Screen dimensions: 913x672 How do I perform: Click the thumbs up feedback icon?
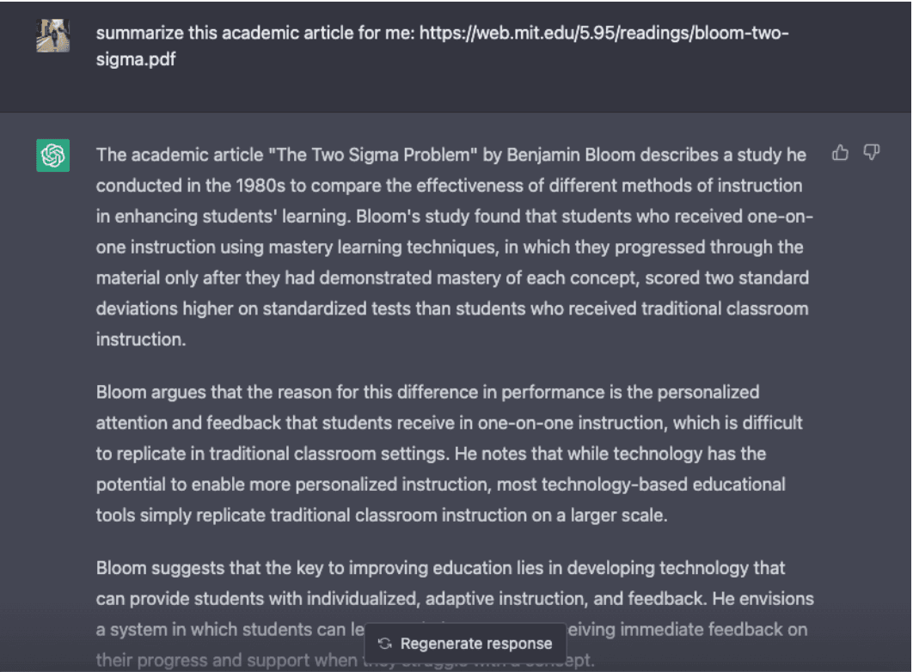coord(840,153)
